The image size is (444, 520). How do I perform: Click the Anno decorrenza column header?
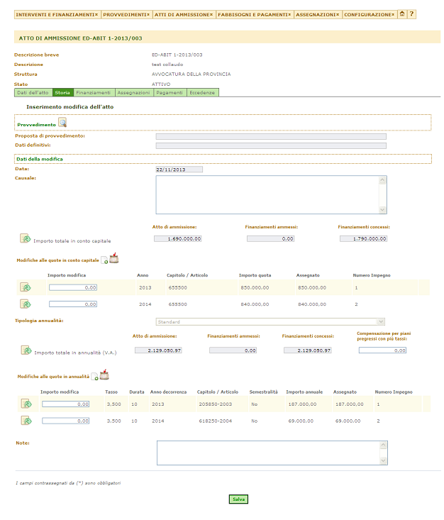pyautogui.click(x=168, y=392)
